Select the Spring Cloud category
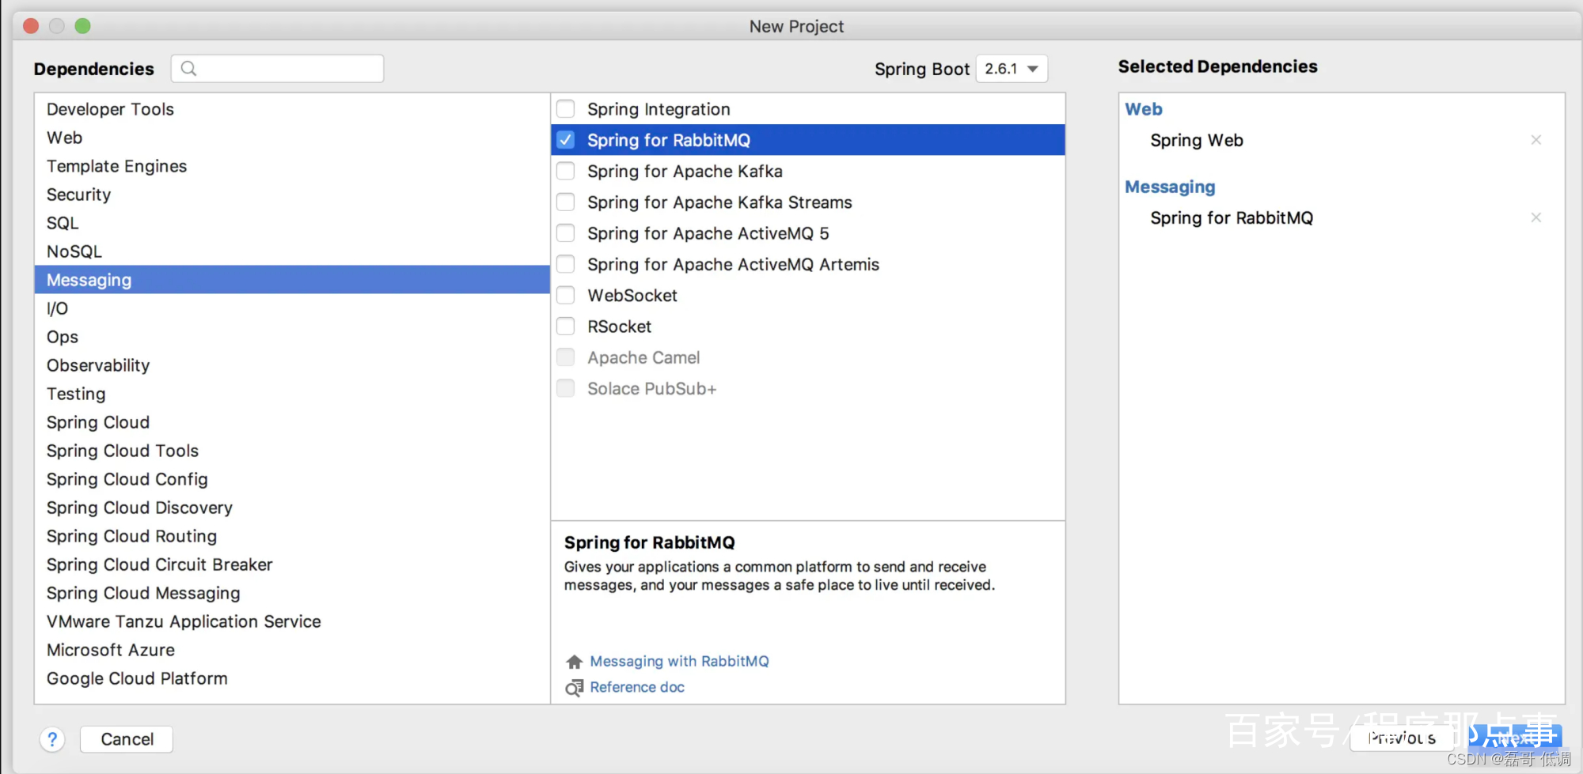 (x=292, y=422)
